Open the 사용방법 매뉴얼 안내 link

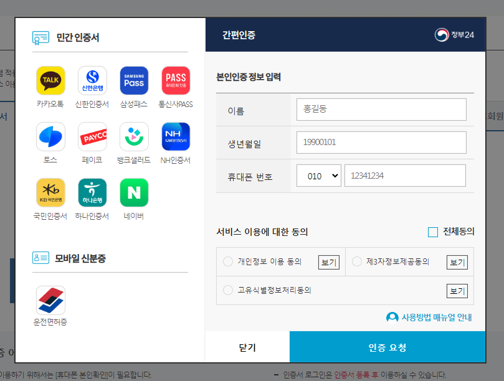[x=437, y=317]
